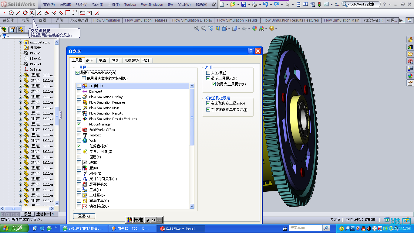
Task: Switch to 鼠标笔势 tab in dialog
Action: click(x=131, y=60)
